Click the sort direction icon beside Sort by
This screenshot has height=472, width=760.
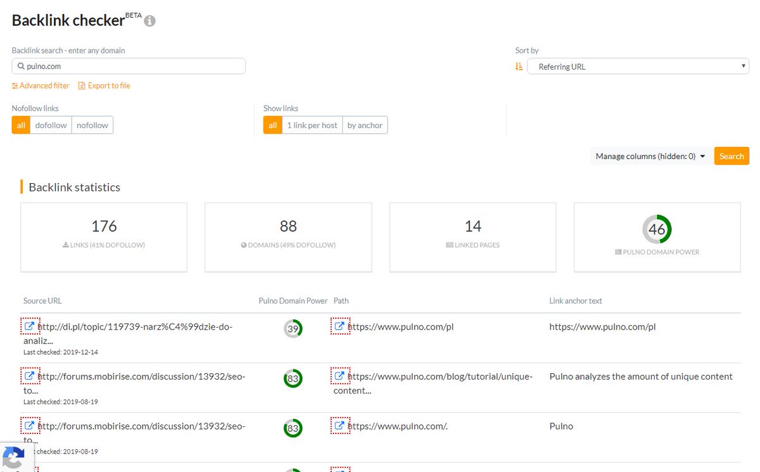tap(519, 67)
